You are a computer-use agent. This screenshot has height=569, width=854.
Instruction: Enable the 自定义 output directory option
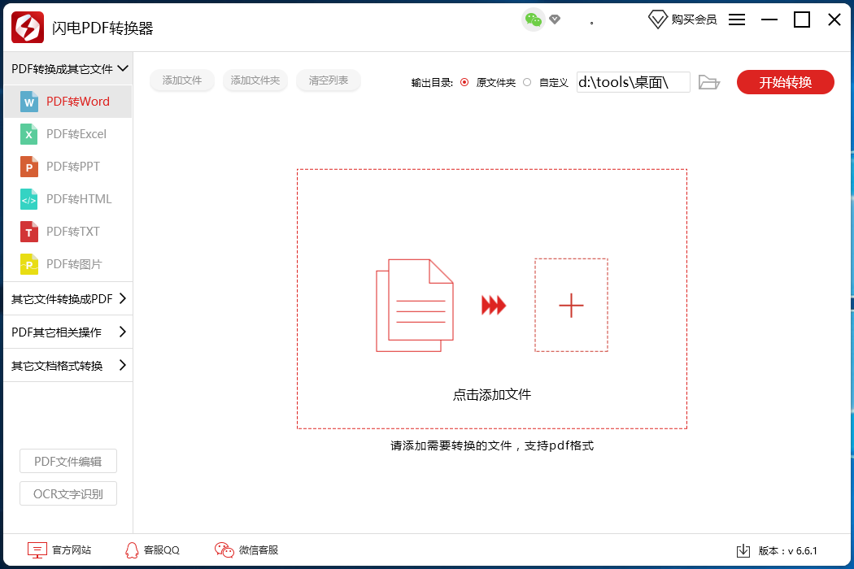[x=527, y=81]
